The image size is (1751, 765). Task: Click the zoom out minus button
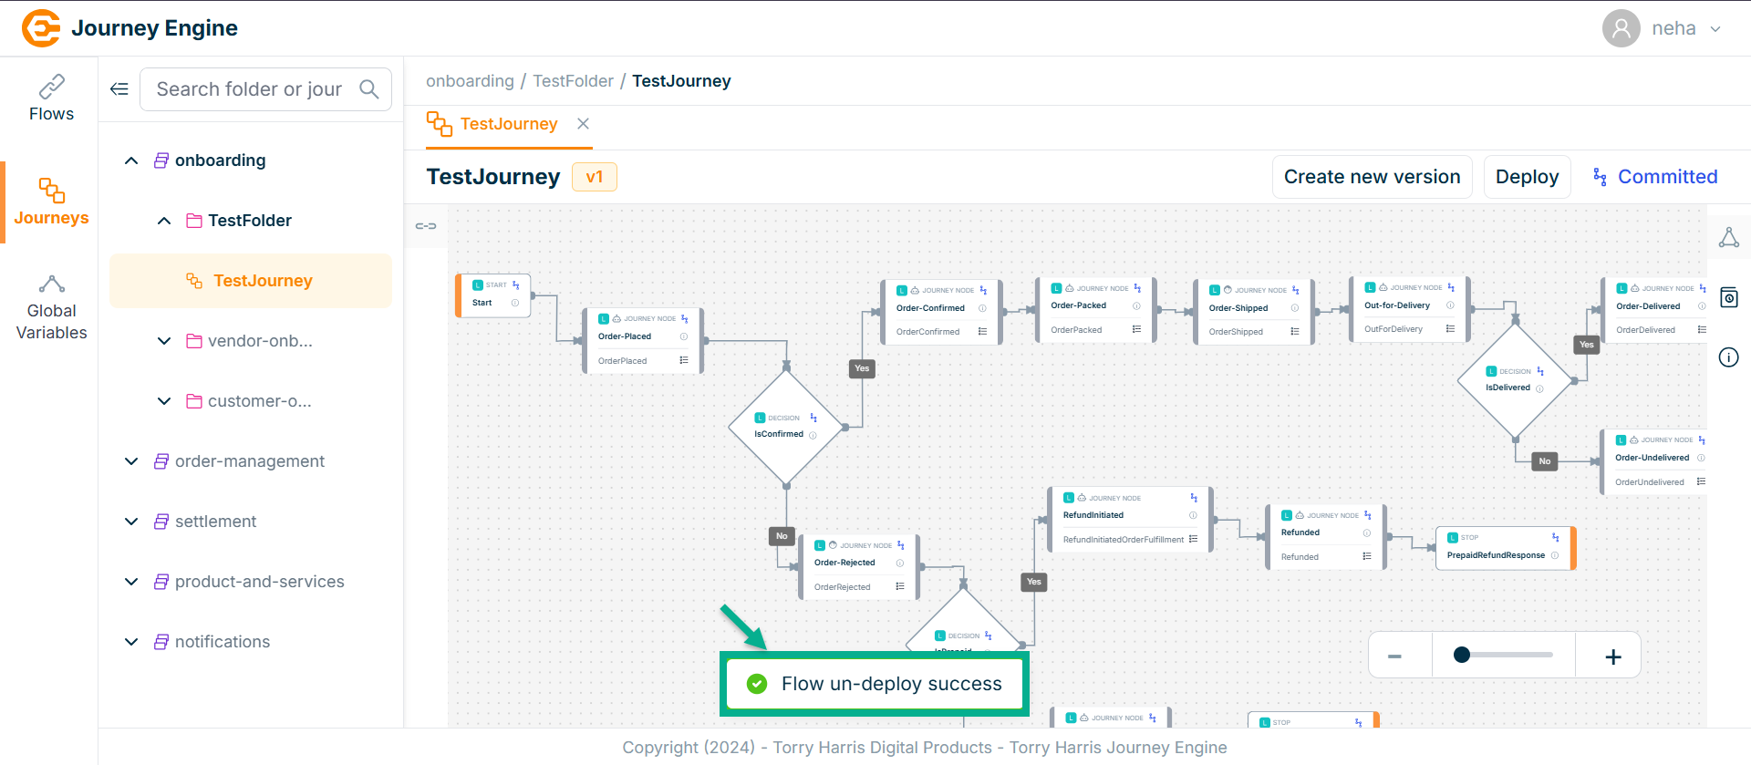[x=1394, y=656]
